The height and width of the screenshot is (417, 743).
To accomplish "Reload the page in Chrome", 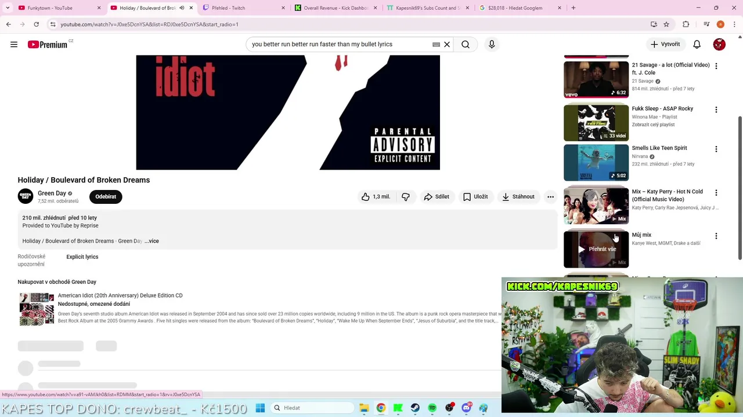I will [36, 24].
